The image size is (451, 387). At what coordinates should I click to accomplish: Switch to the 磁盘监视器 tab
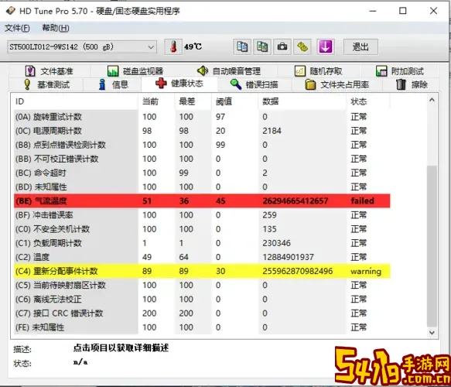tap(135, 71)
